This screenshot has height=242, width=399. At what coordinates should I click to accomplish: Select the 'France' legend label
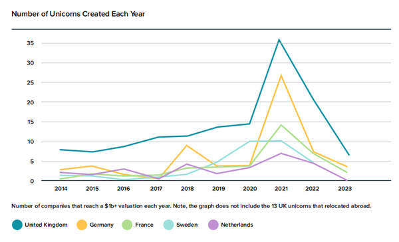click(144, 225)
